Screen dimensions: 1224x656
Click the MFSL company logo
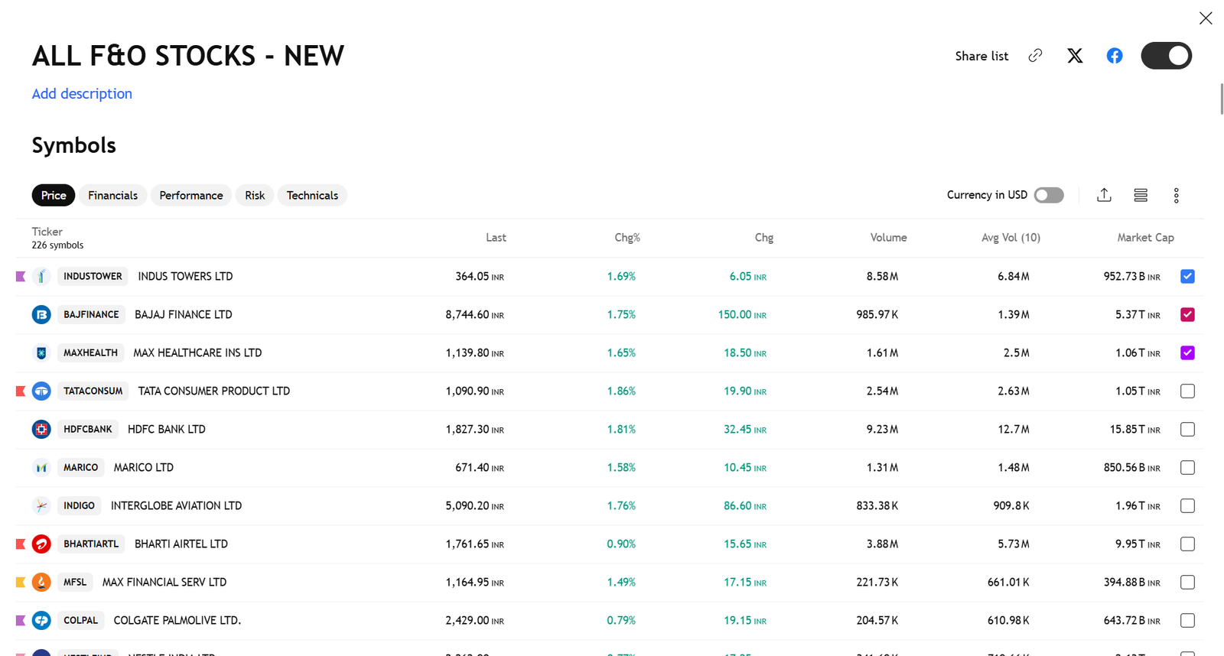point(41,582)
